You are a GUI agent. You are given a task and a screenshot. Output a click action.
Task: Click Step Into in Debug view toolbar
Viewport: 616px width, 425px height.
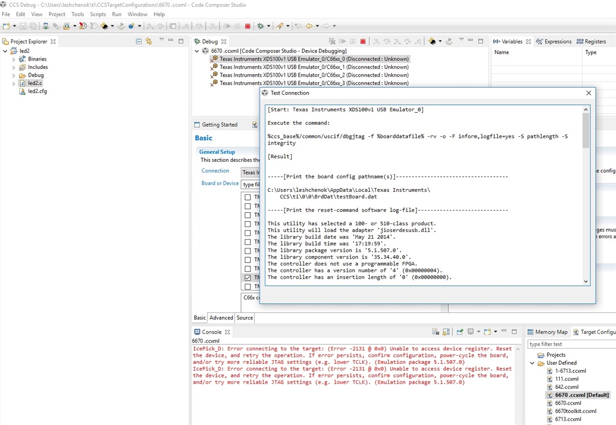(x=377, y=41)
